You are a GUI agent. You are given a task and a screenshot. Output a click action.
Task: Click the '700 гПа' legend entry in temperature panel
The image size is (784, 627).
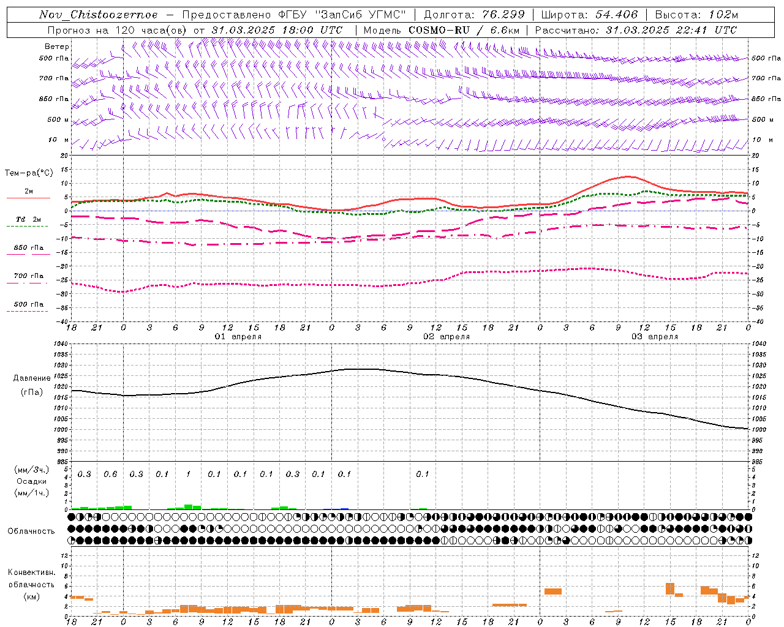click(29, 276)
